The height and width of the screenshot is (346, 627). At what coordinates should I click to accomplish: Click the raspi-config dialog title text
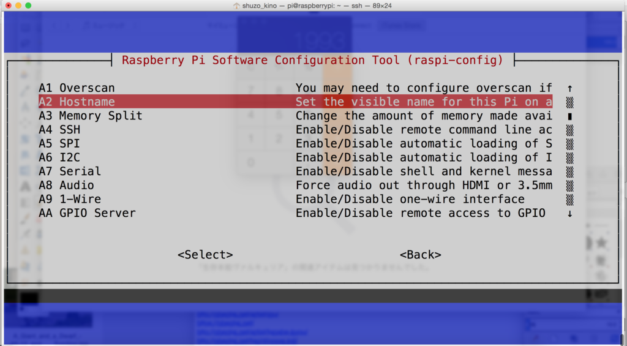pos(312,60)
